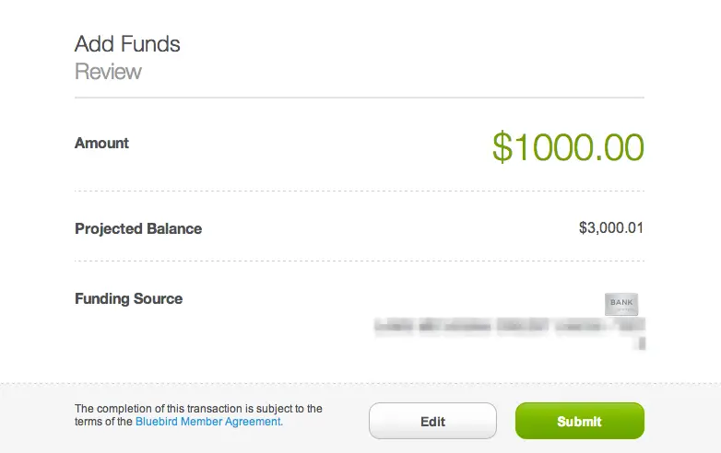Click the Projected Balance label
The image size is (721, 453).
click(138, 228)
